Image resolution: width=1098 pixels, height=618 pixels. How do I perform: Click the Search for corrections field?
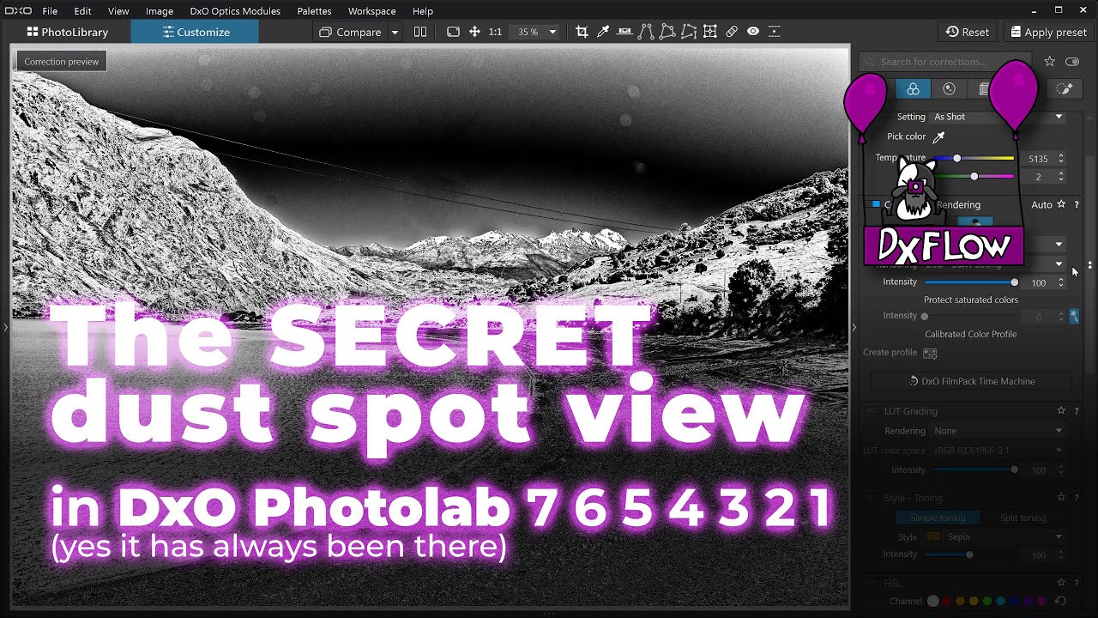pyautogui.click(x=946, y=62)
